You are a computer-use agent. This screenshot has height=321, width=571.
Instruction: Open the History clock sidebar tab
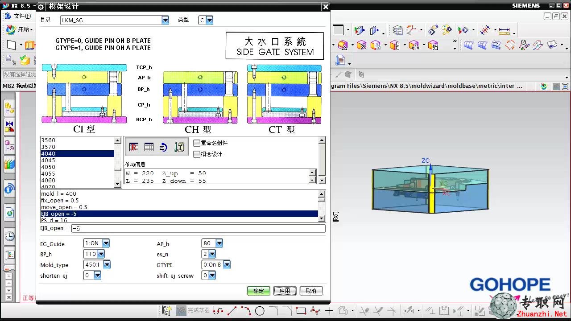tap(9, 236)
